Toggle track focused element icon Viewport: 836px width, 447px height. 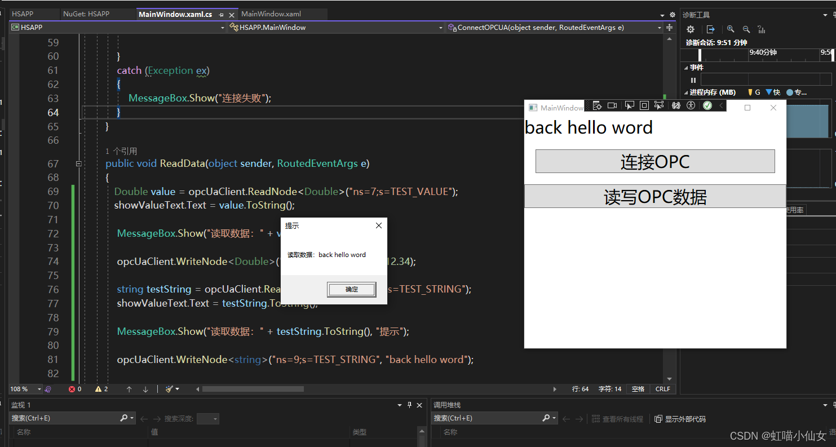[659, 105]
